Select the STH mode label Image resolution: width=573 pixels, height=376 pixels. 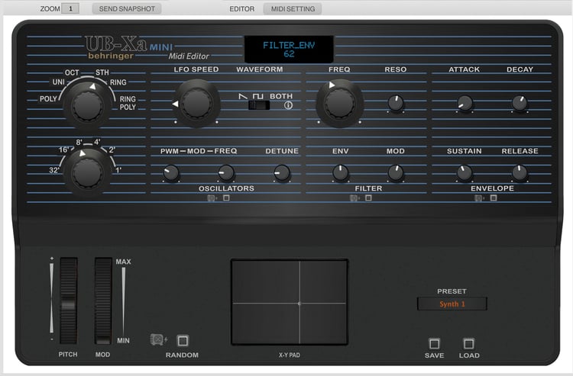coord(102,72)
